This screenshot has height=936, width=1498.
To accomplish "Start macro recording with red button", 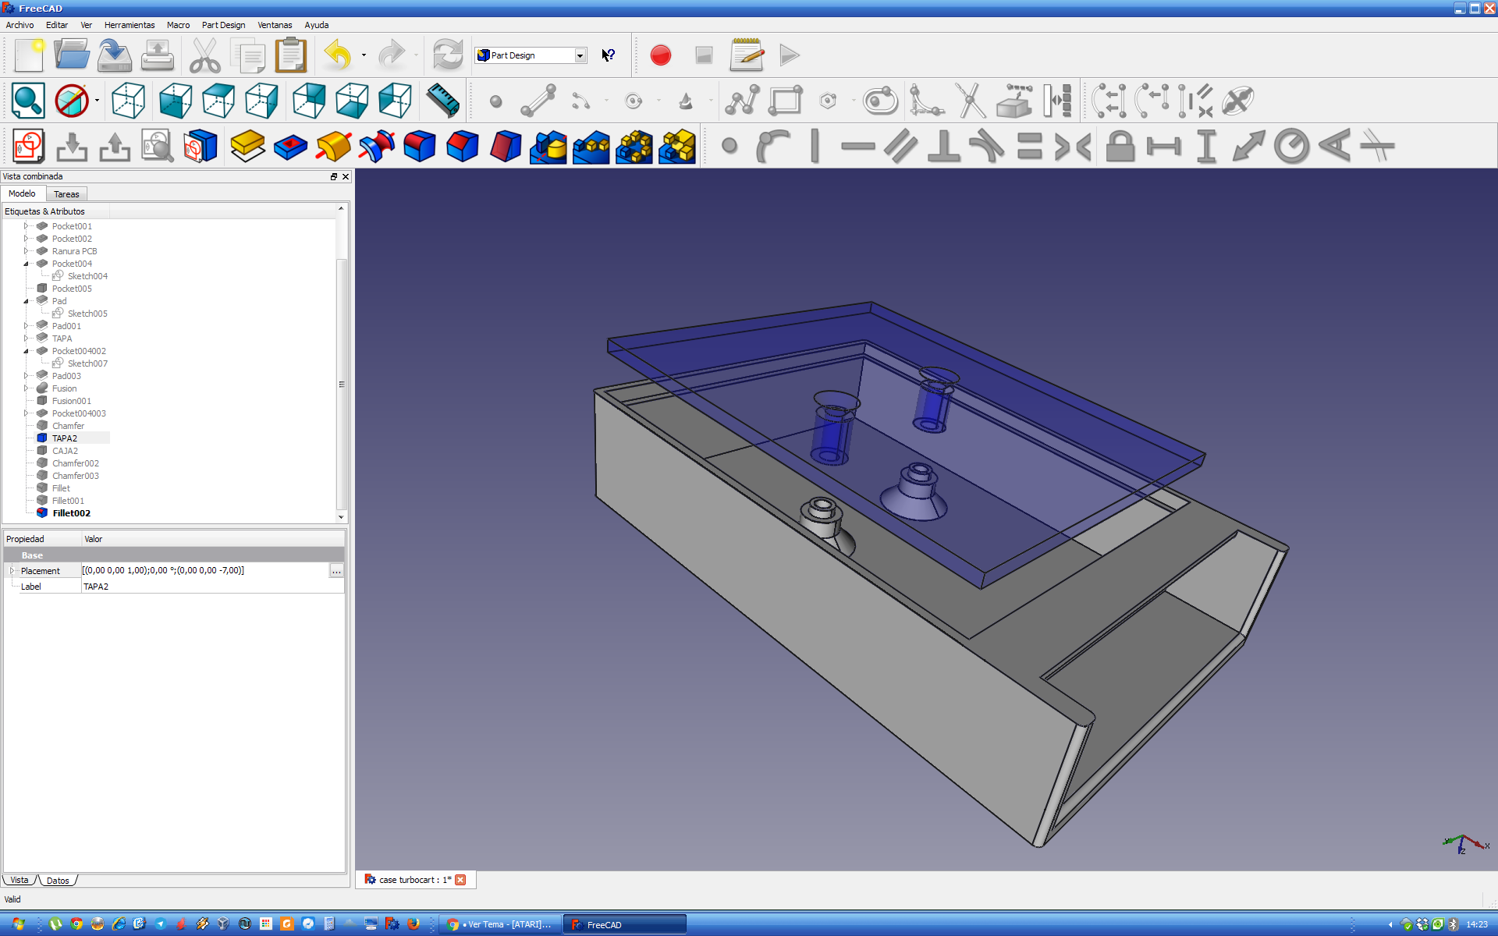I will [660, 55].
